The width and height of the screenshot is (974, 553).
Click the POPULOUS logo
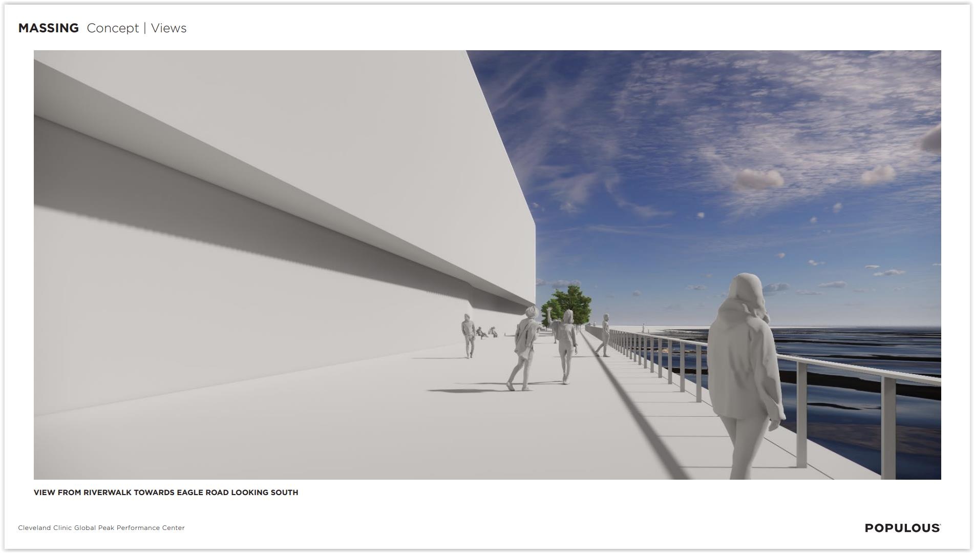click(903, 528)
